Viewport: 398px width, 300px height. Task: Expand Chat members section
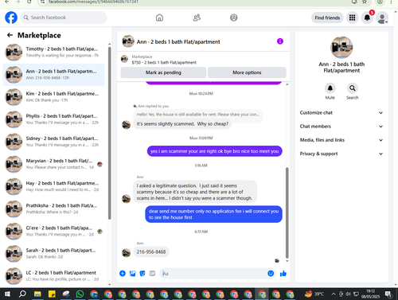click(x=341, y=127)
